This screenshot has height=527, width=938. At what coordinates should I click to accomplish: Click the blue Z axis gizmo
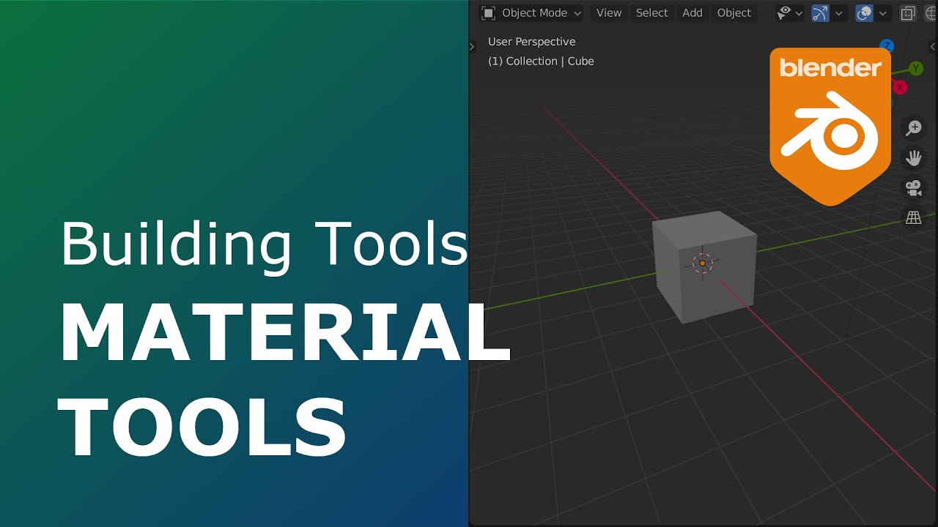887,45
